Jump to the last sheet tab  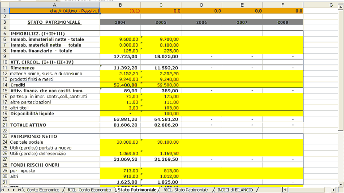point(19,190)
